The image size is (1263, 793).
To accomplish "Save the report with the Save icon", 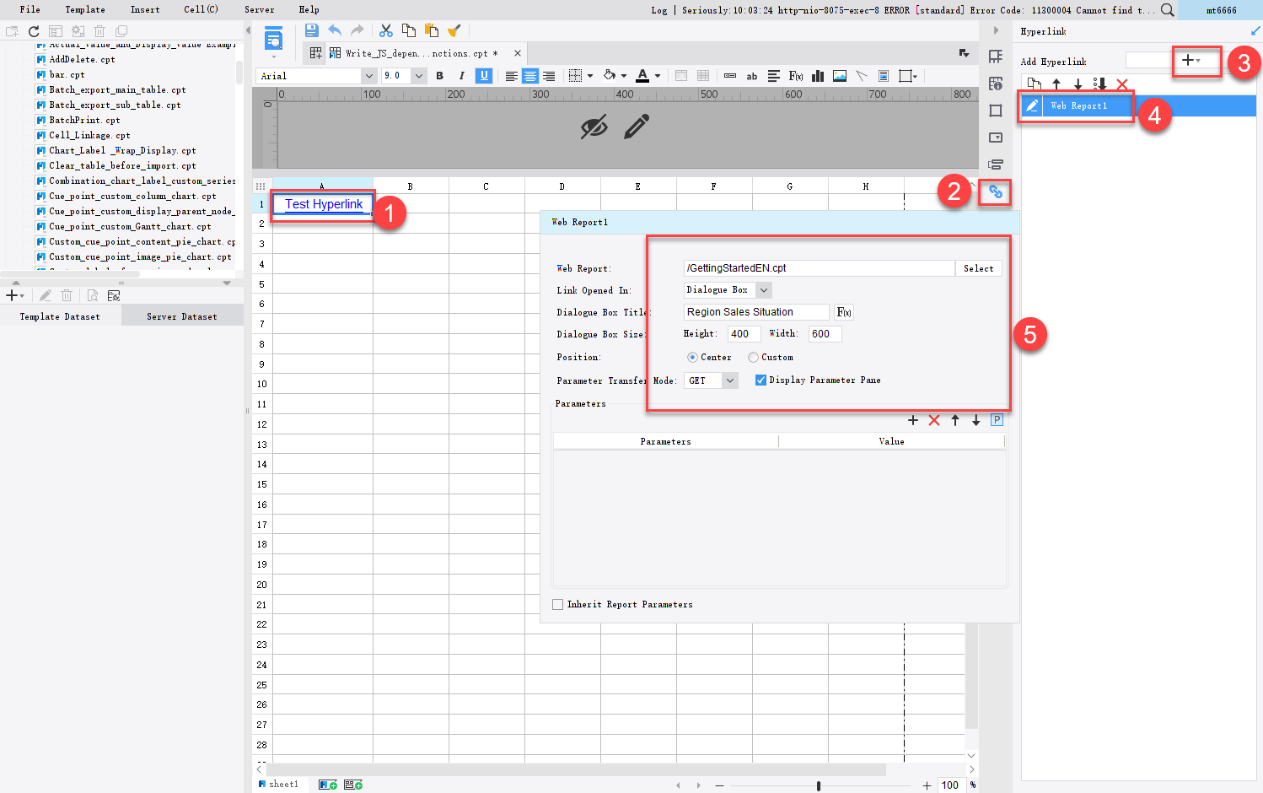I will [x=311, y=30].
